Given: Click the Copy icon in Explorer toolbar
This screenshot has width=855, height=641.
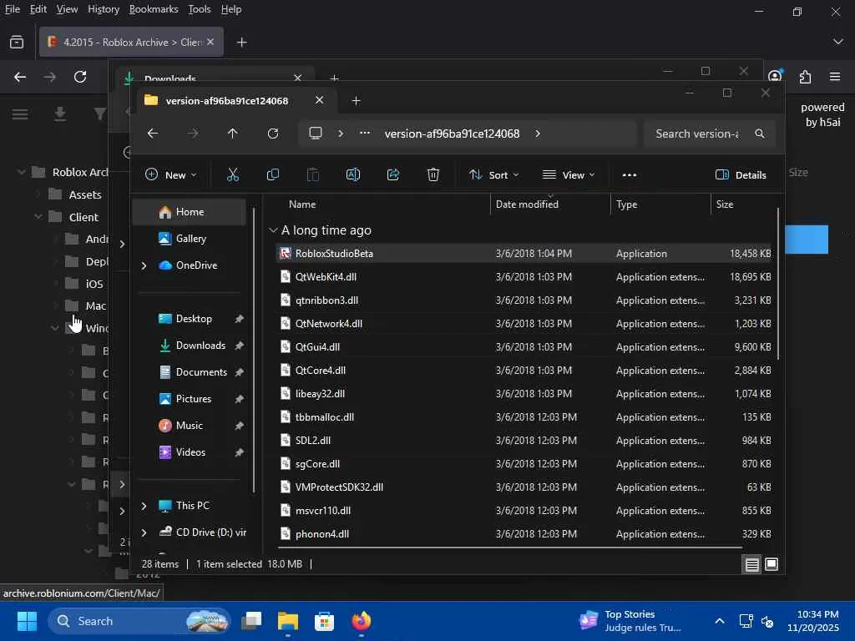Looking at the screenshot, I should 273,174.
